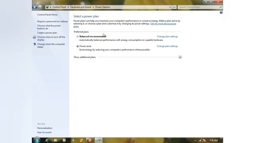
Task: Click the Balanced (recommended) label text
Action: pos(93,37)
